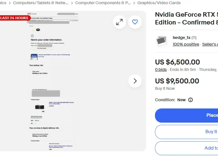Open Computers/Tablets & Networking breadcrumb

pyautogui.click(x=41, y=3)
